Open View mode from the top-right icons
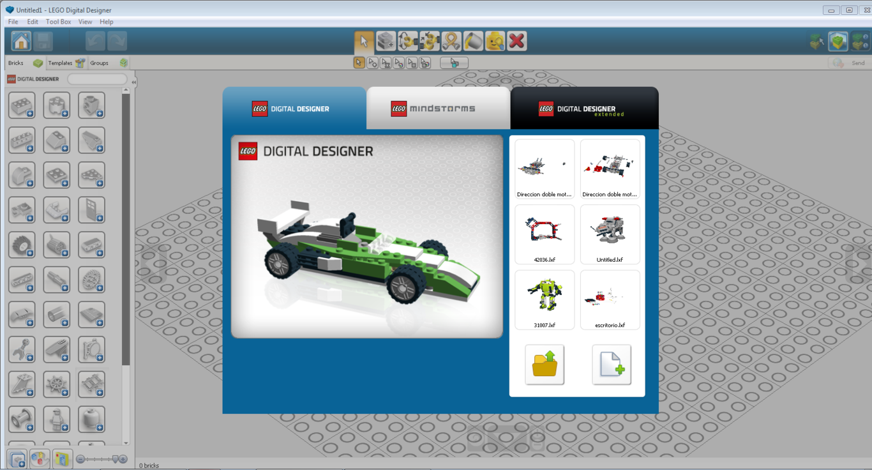This screenshot has height=470, width=872. [x=838, y=40]
